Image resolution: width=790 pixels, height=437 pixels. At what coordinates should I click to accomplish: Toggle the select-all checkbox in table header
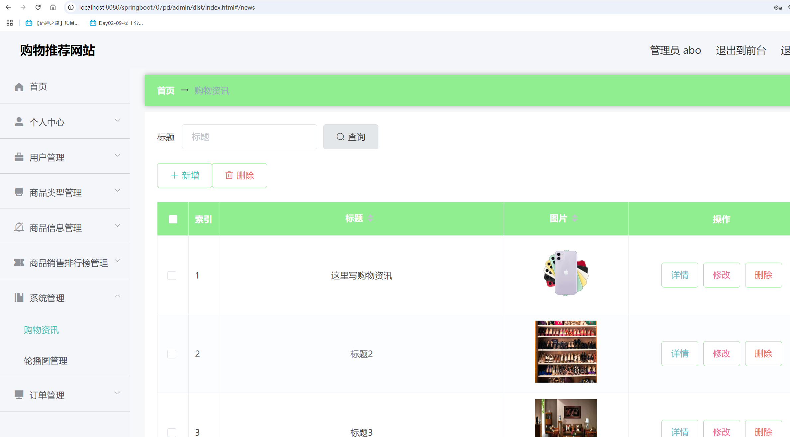coord(172,219)
